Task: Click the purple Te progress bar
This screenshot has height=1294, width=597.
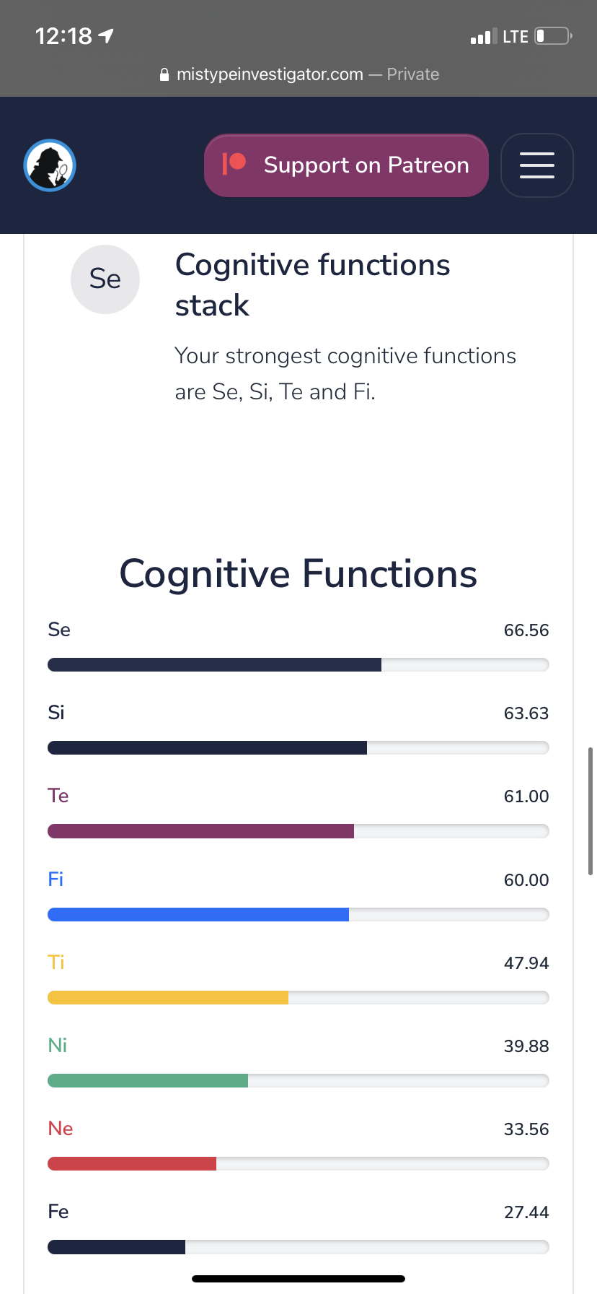Action: tap(298, 831)
